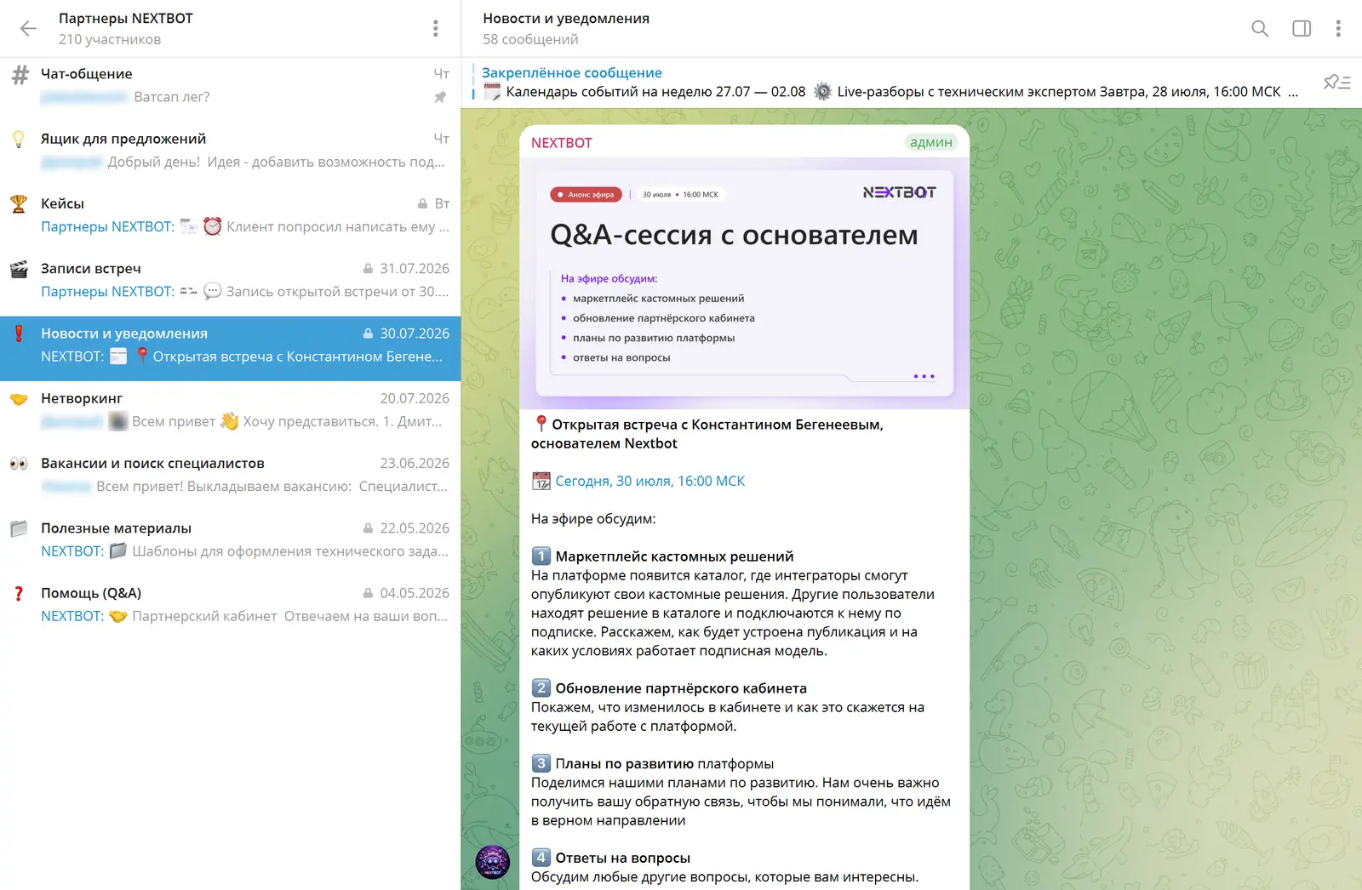Click the pin icon on Чат-общение

[x=440, y=97]
